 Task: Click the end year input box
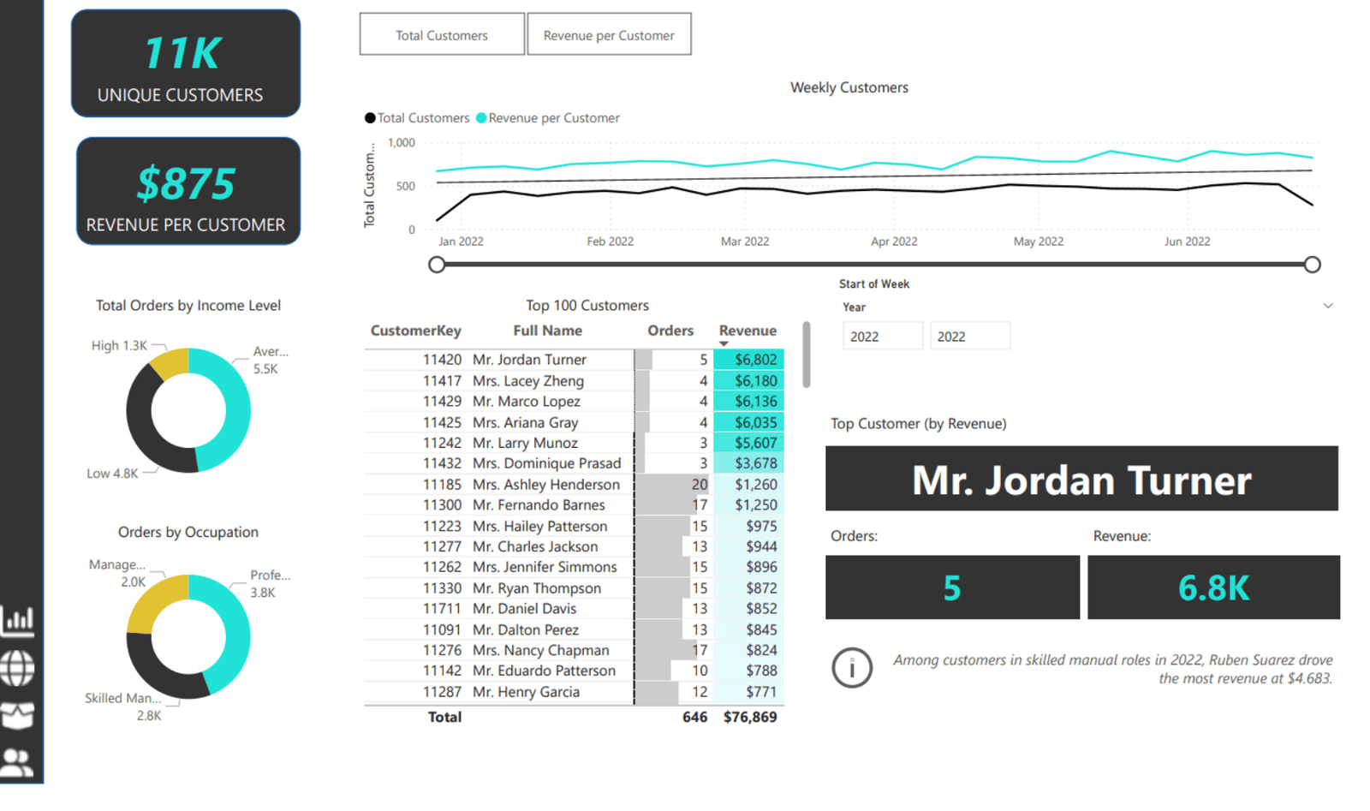coord(969,337)
